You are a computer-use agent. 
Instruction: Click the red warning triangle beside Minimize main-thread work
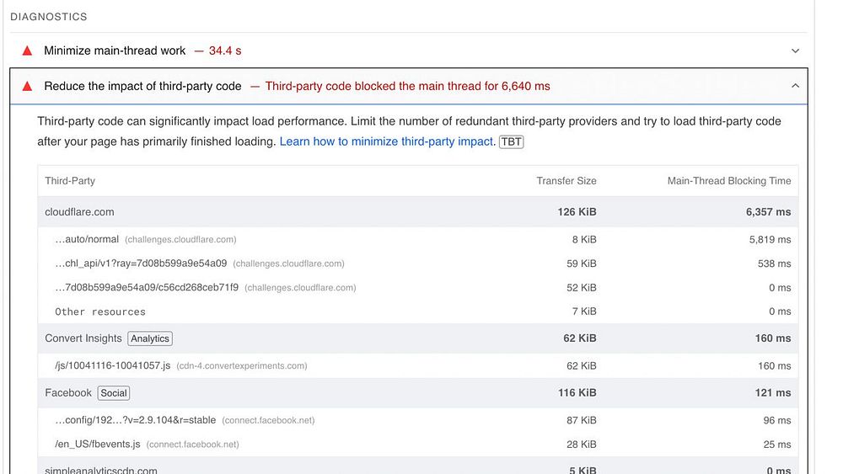(27, 51)
